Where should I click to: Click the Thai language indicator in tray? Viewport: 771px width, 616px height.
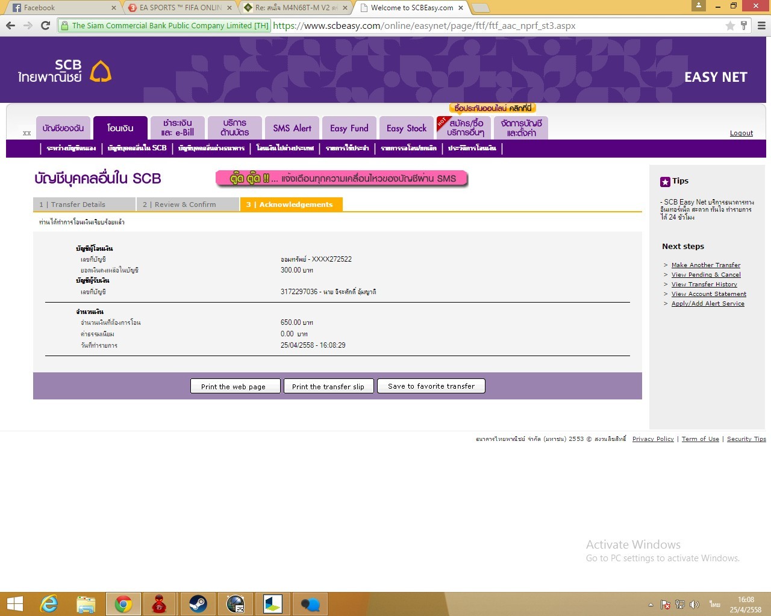(x=715, y=605)
